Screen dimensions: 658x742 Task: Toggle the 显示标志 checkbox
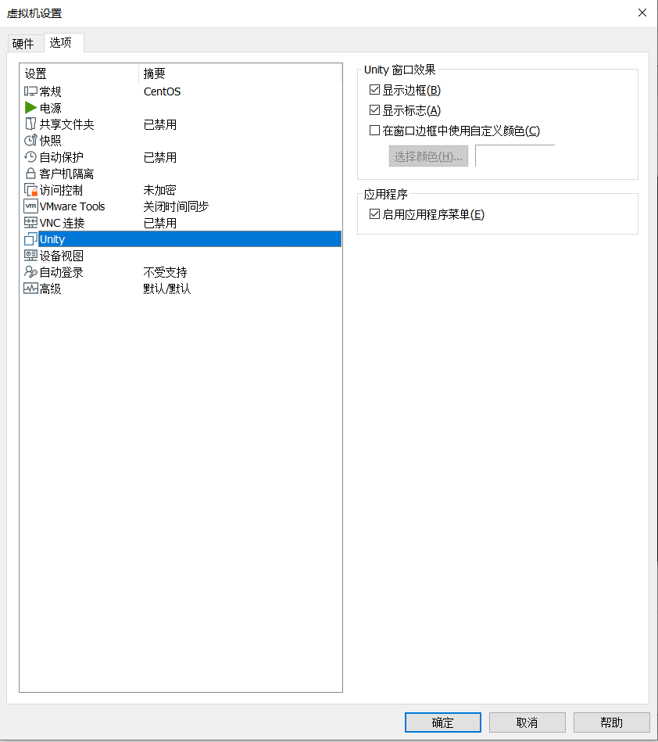coord(374,110)
